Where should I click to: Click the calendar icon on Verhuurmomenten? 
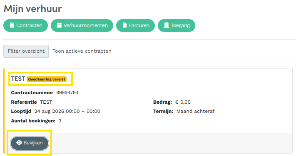click(59, 25)
